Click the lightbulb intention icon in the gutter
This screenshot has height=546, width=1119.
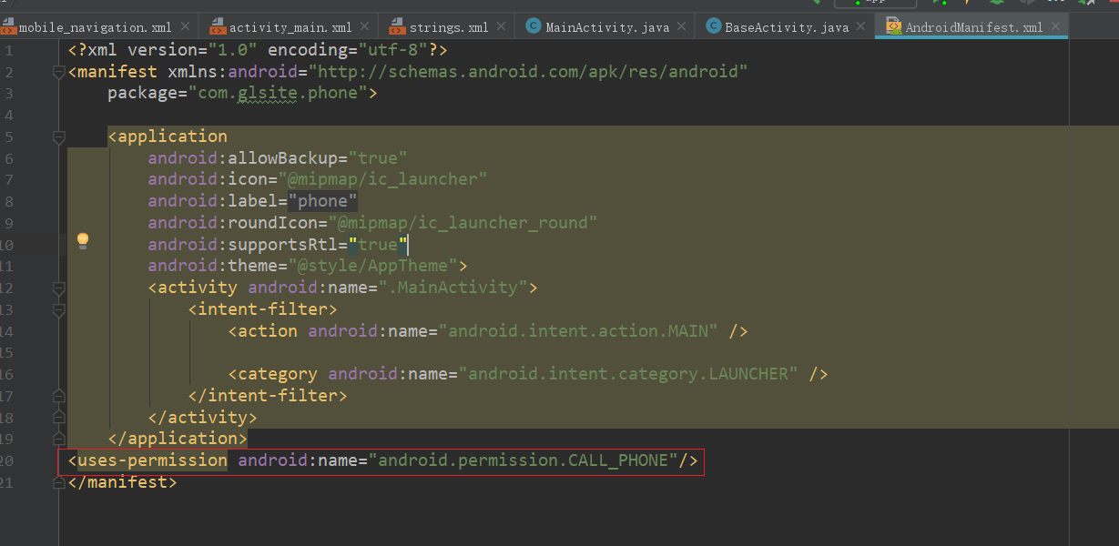[83, 240]
